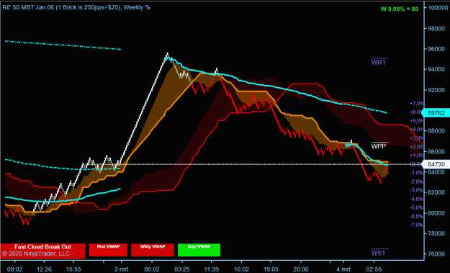Click the +3,0% weekly percent label

coord(416,138)
